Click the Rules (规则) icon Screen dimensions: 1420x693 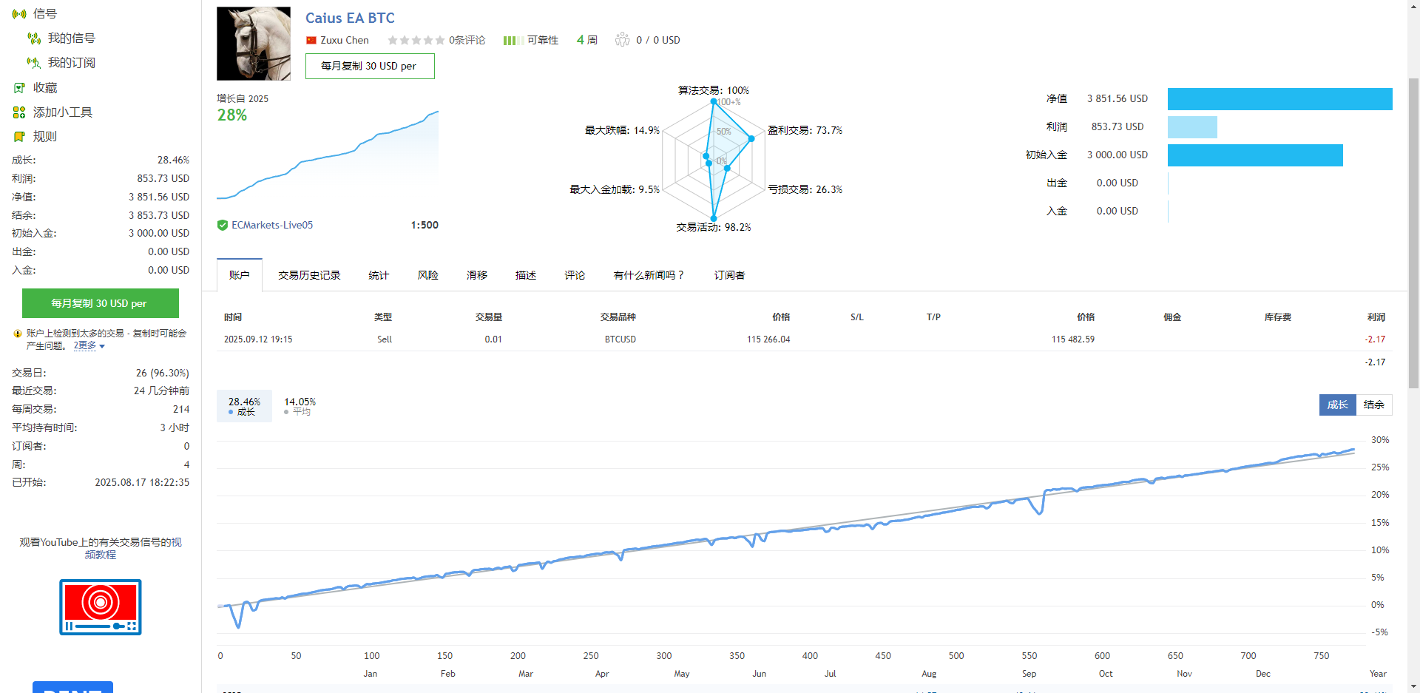(x=19, y=137)
